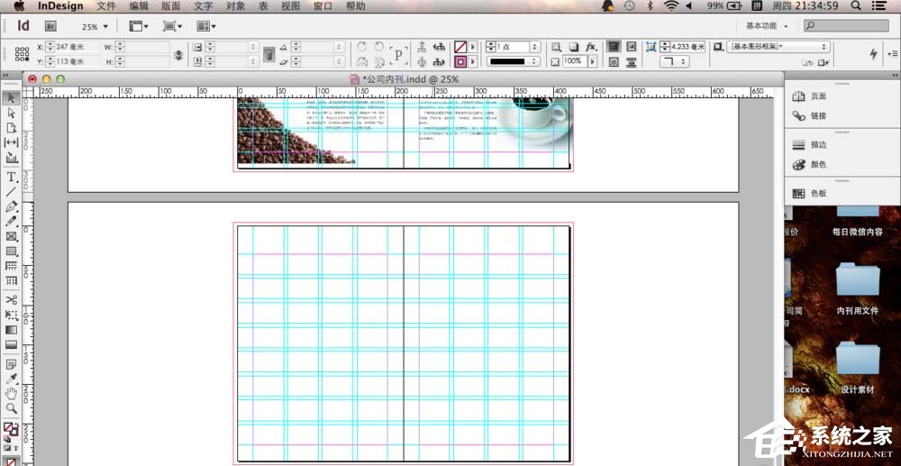Click the Adobe Bridge button

pyautogui.click(x=51, y=26)
